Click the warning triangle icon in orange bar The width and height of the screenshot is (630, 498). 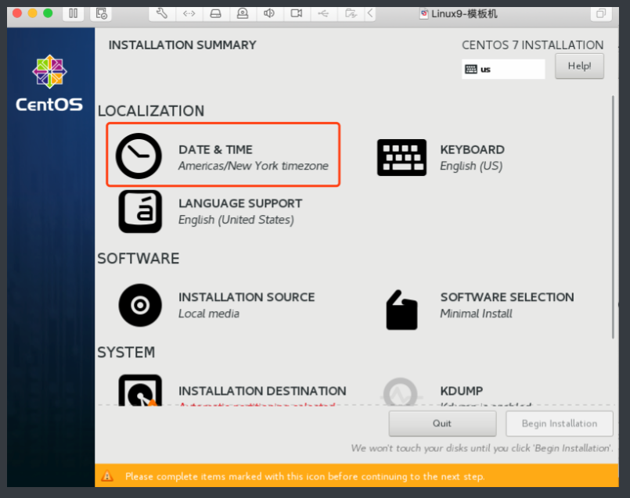107,476
